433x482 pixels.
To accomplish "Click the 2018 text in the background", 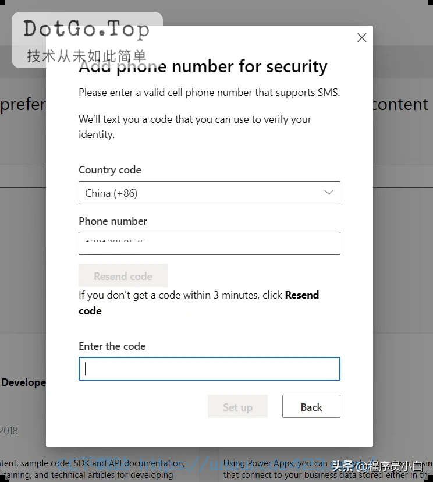I will pyautogui.click(x=9, y=431).
